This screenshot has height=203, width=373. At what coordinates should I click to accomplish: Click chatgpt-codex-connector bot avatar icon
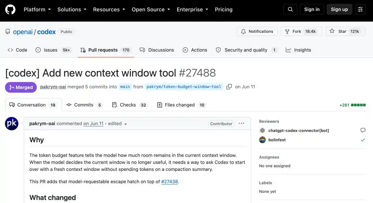262,130
